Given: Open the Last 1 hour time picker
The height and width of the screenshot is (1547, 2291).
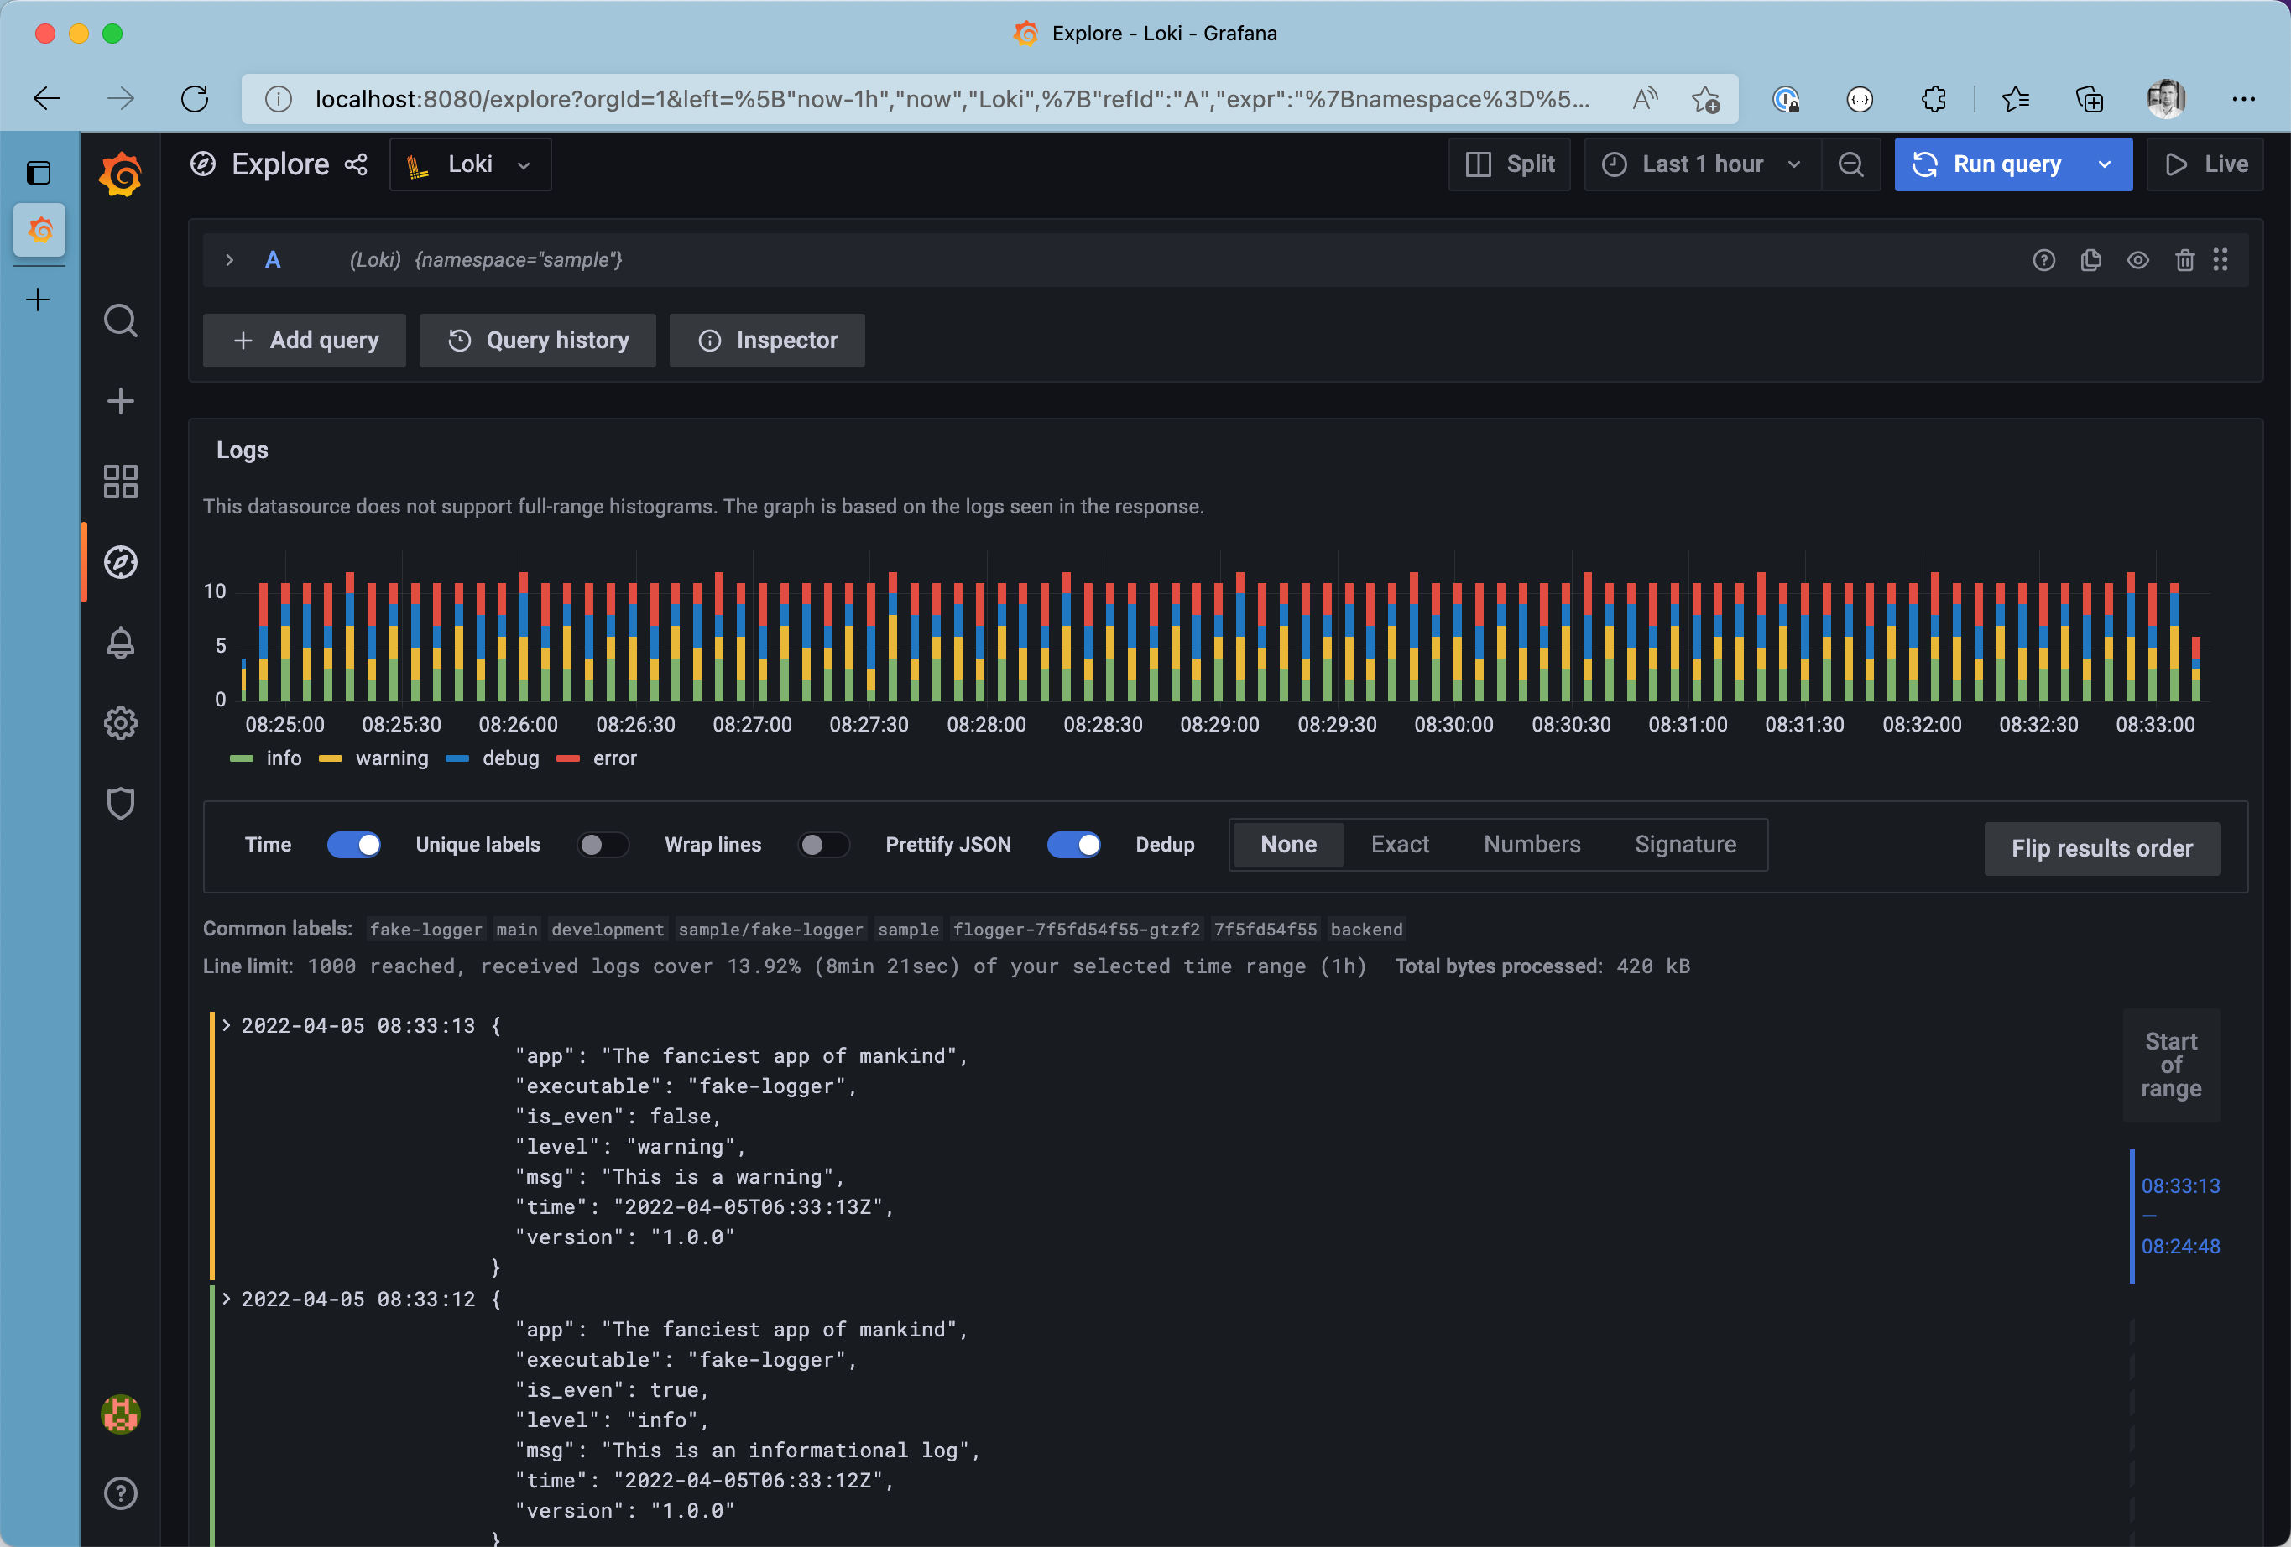Looking at the screenshot, I should pyautogui.click(x=1702, y=164).
